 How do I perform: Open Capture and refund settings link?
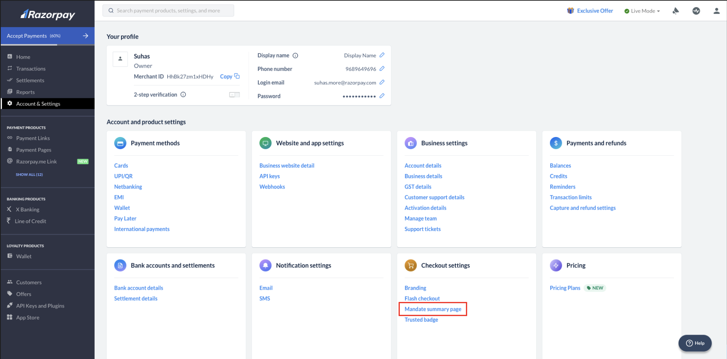tap(583, 208)
